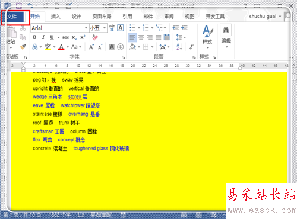Toggle superscript x²

click(x=83, y=37)
